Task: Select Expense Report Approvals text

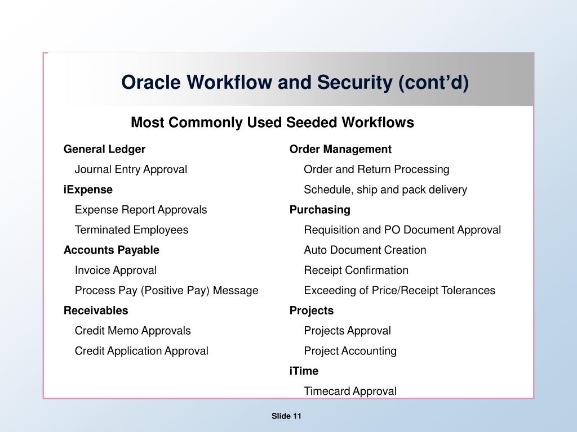Action: coord(141,210)
